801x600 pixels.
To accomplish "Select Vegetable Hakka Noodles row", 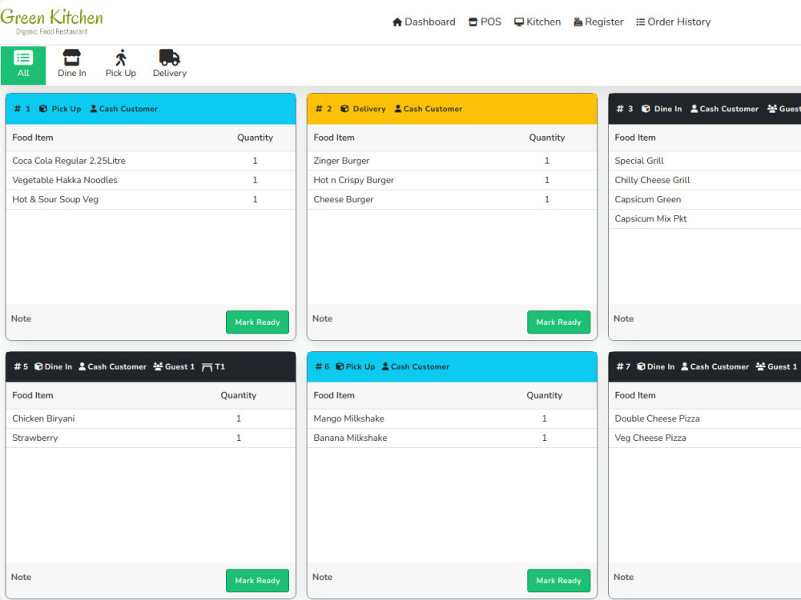I will pyautogui.click(x=151, y=180).
